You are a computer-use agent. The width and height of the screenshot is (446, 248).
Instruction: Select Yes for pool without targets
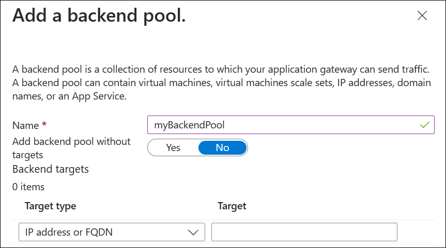tap(173, 148)
